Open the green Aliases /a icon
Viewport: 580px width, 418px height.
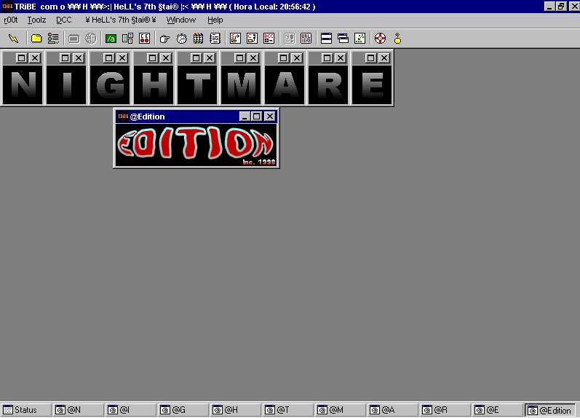tap(111, 39)
